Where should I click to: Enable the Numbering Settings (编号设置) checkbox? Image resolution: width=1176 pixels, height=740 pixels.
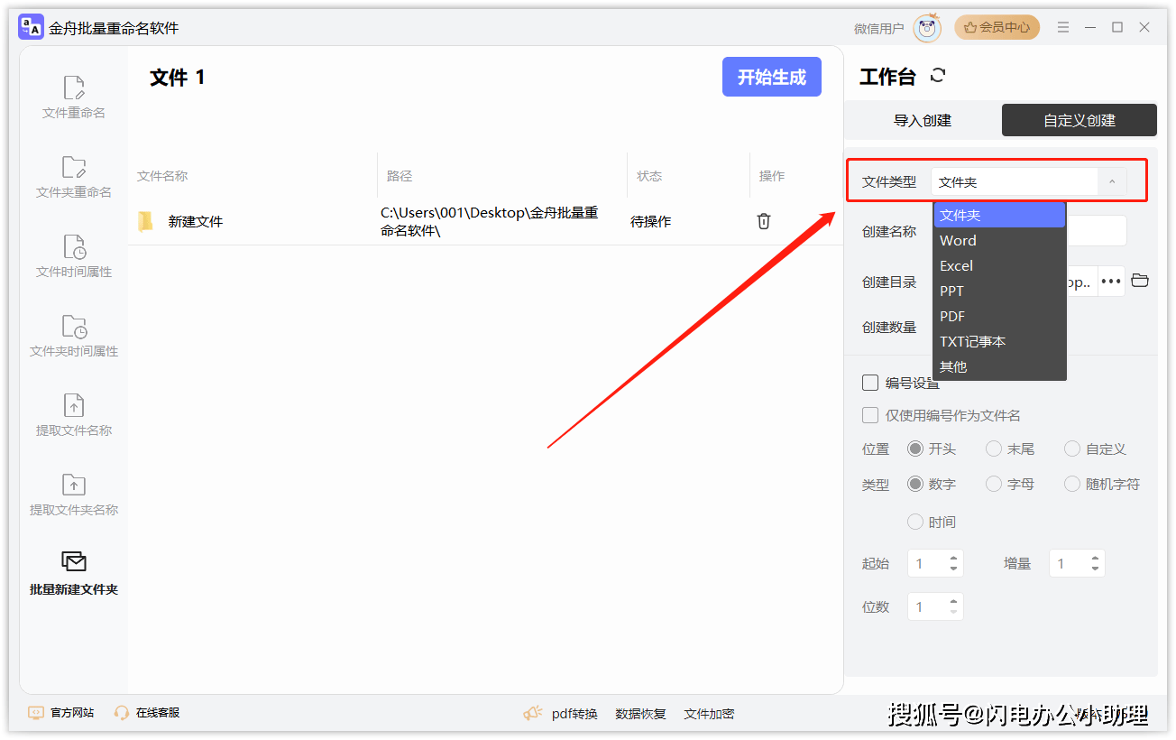pos(870,383)
